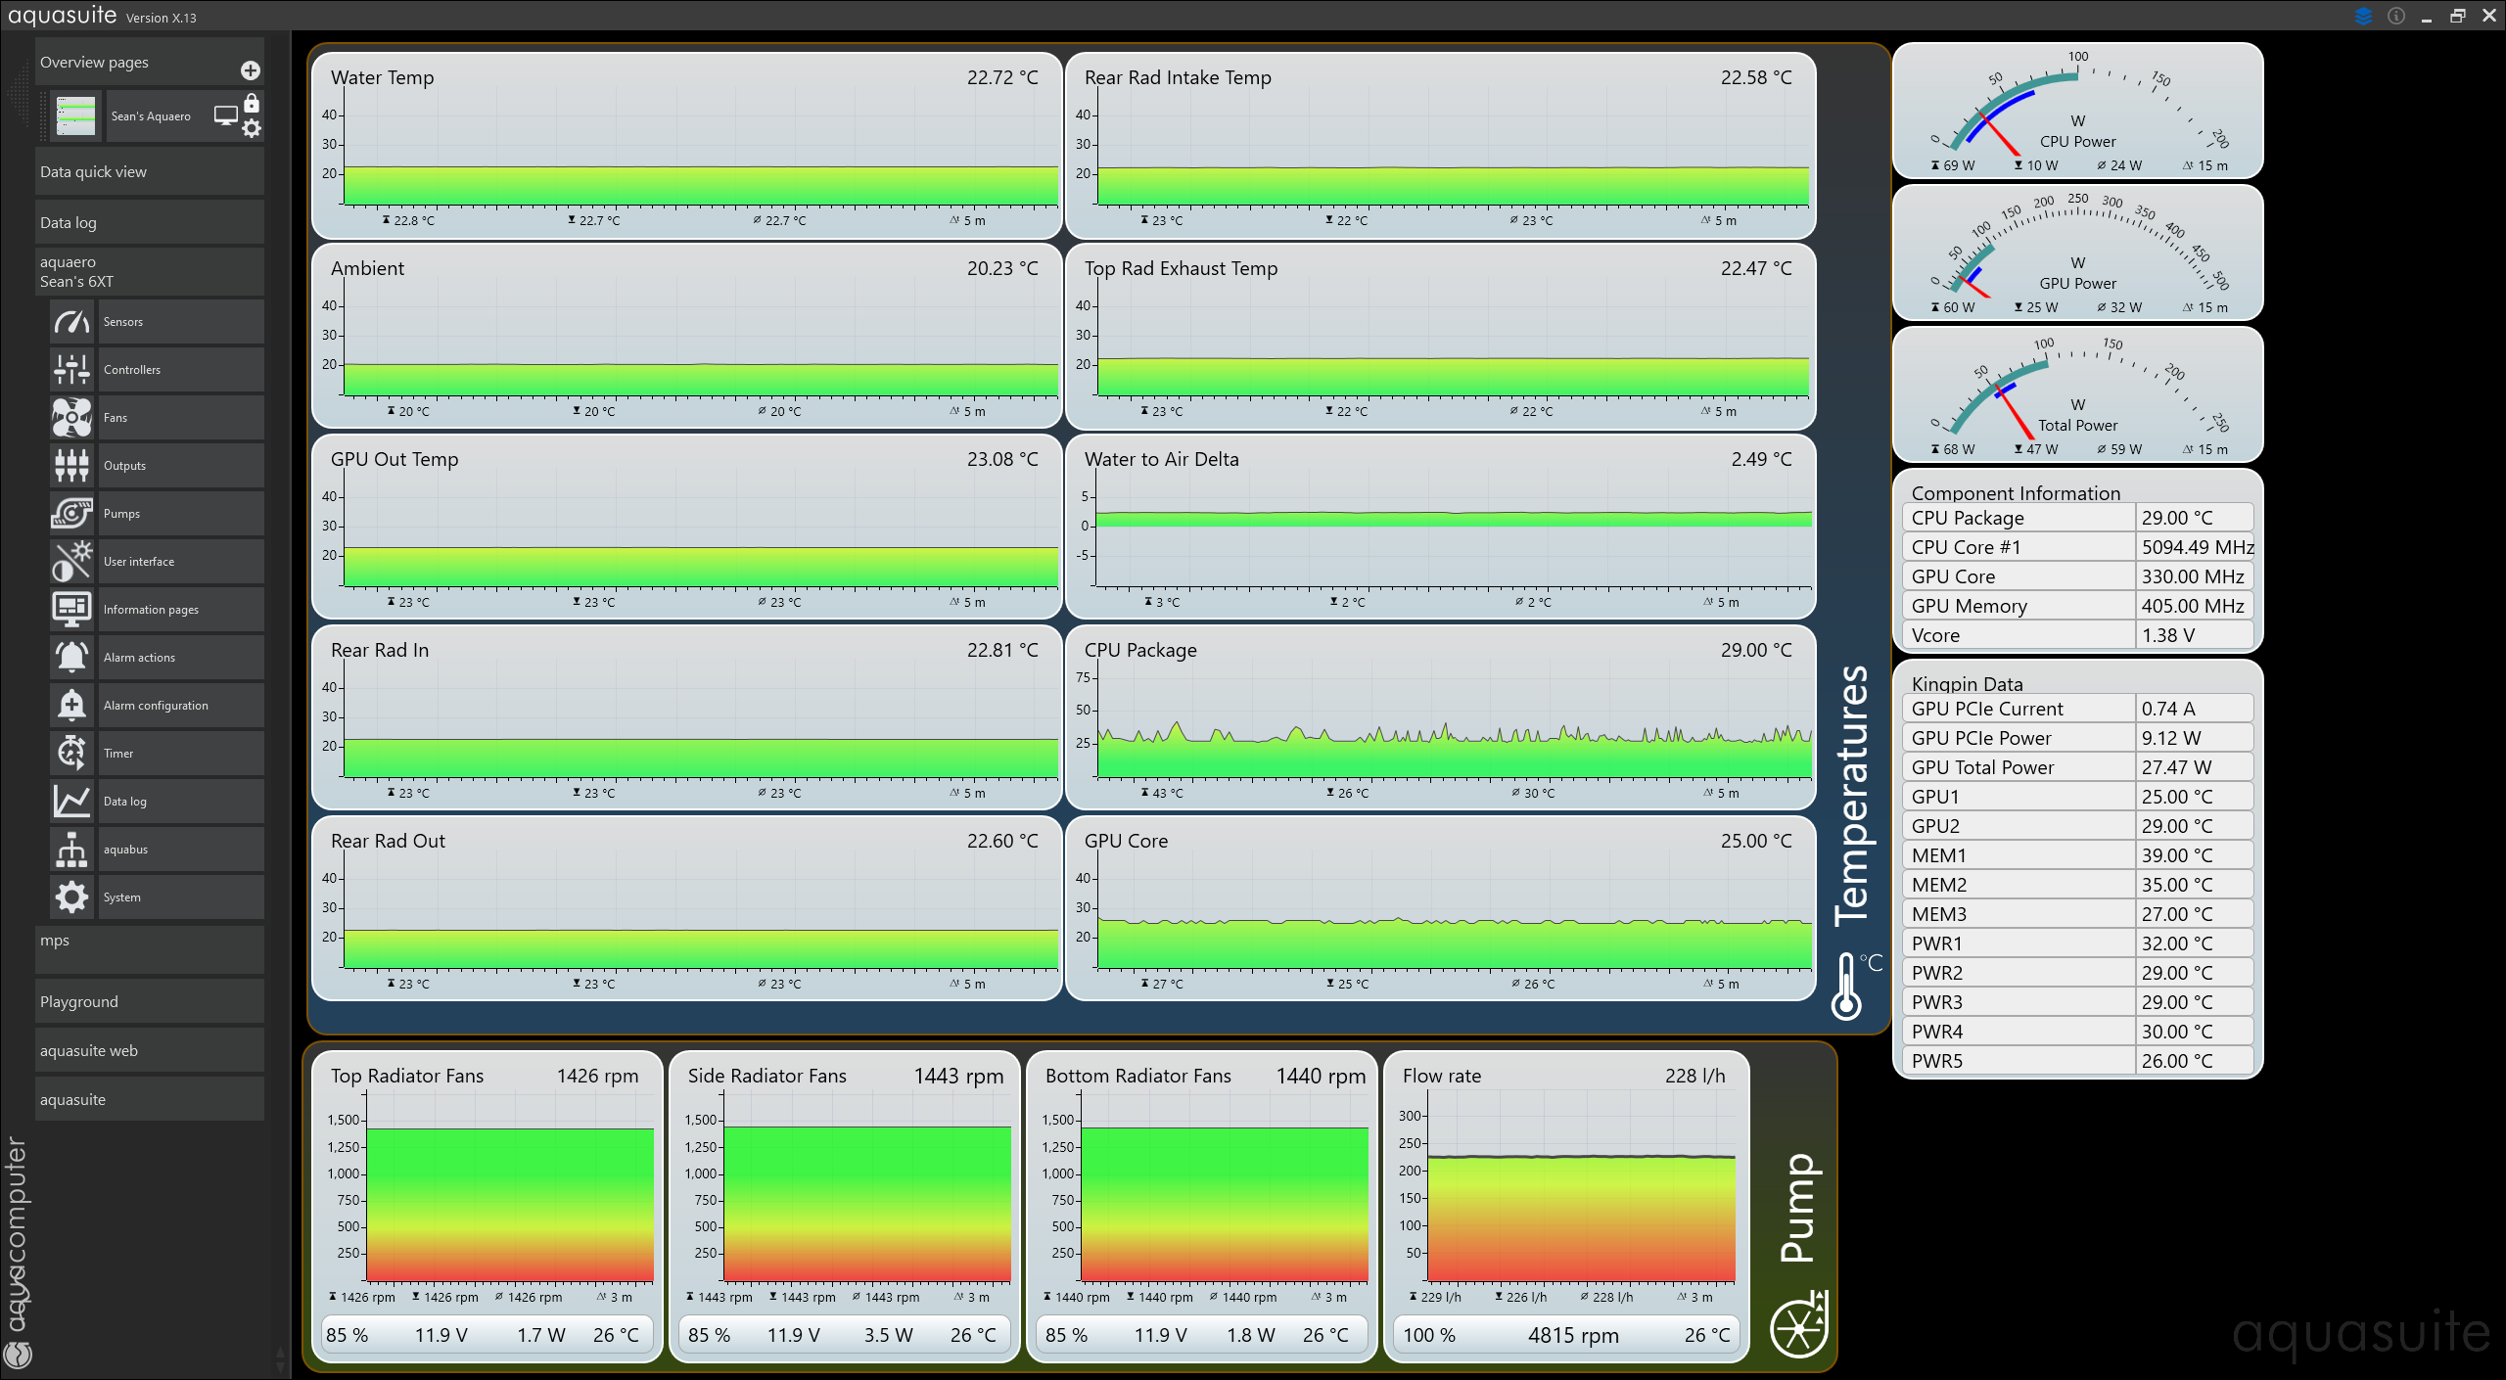Open the Controllers sliders icon

pos(71,370)
